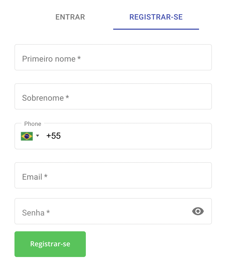Click the +55 country code text
Image resolution: width=228 pixels, height=272 pixels.
tap(53, 136)
